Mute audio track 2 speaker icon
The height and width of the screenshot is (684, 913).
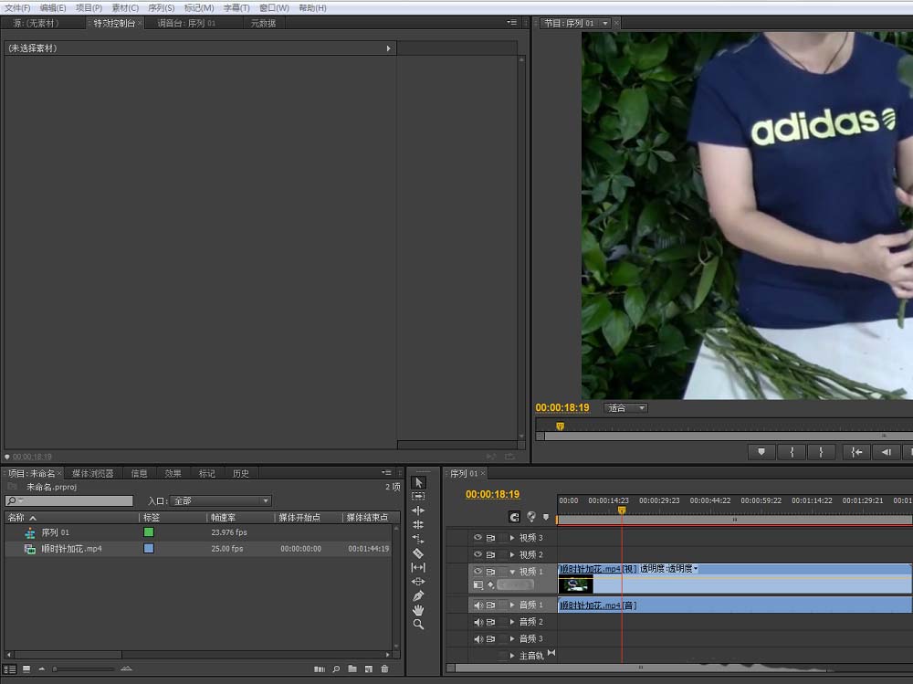(478, 622)
